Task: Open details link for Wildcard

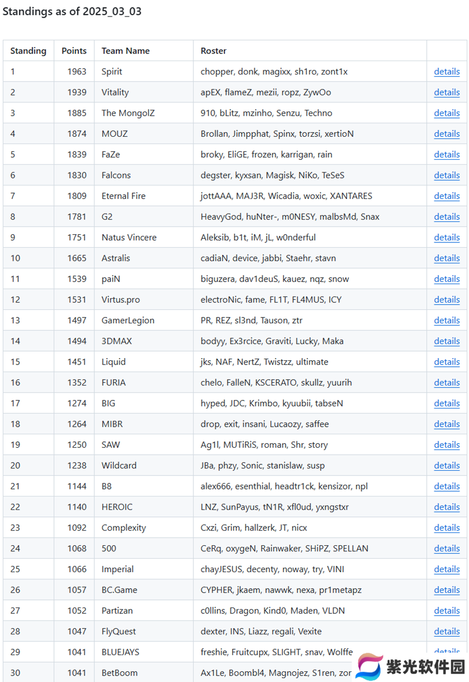Action: [446, 465]
